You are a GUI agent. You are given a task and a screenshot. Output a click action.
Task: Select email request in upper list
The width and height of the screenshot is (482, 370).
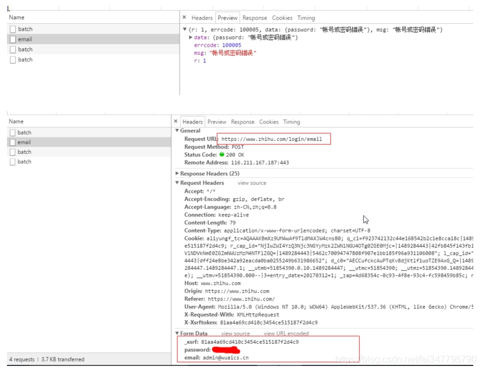pyautogui.click(x=93, y=39)
